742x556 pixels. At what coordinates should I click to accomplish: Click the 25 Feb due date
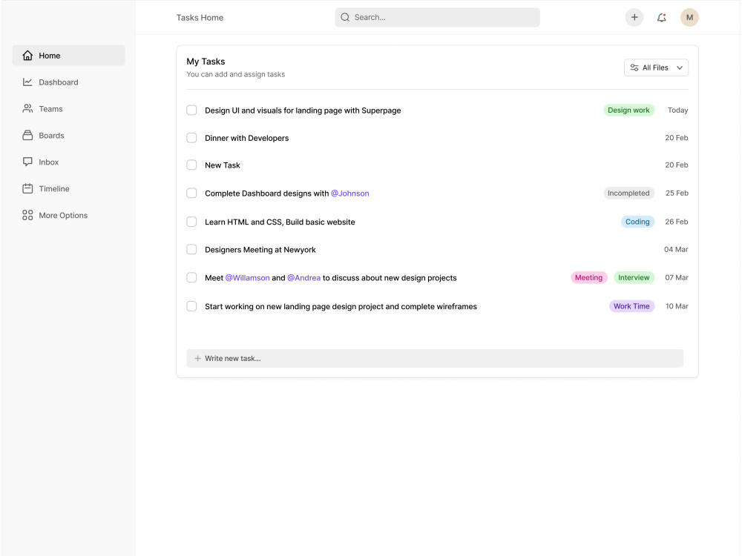(x=677, y=193)
